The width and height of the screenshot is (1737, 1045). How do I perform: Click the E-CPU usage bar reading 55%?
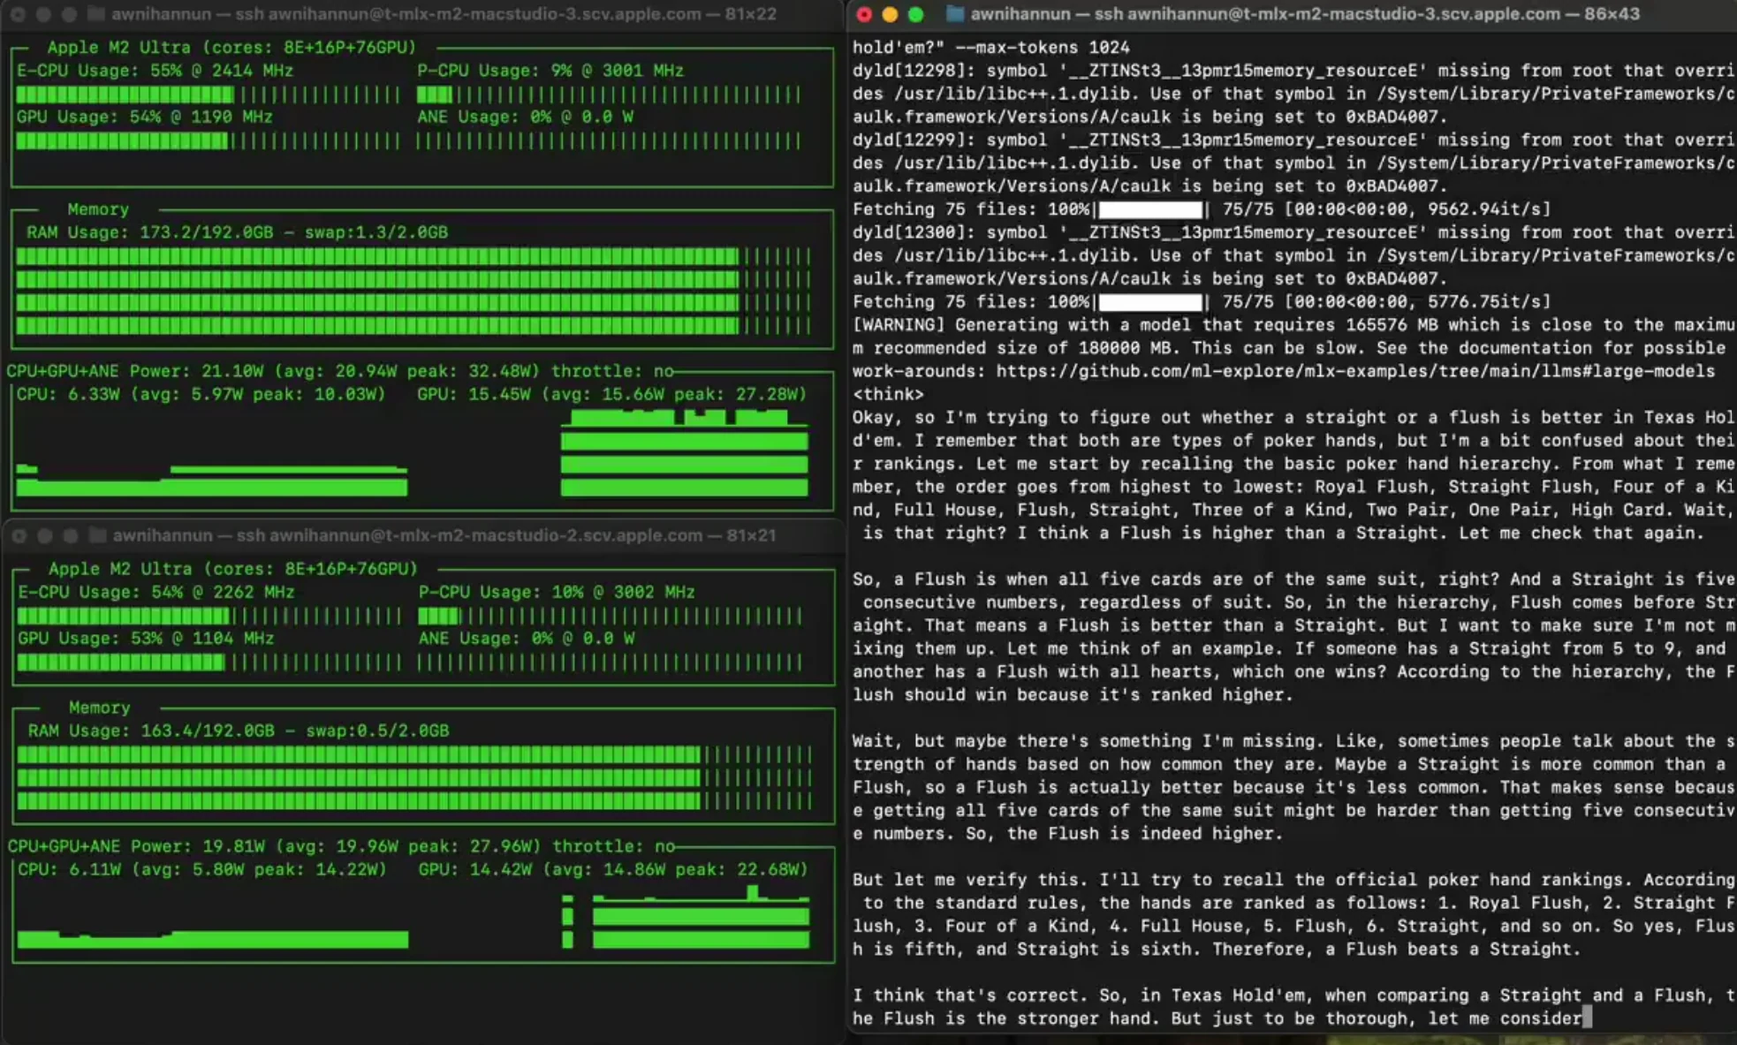(208, 94)
